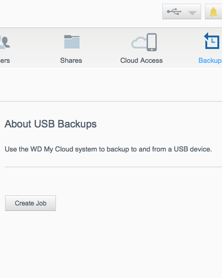Expand the USB dropdown arrow
Image resolution: width=222 pixels, height=278 pixels.
[x=192, y=13]
